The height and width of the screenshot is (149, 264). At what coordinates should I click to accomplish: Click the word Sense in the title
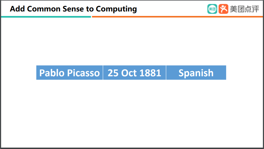(73, 9)
